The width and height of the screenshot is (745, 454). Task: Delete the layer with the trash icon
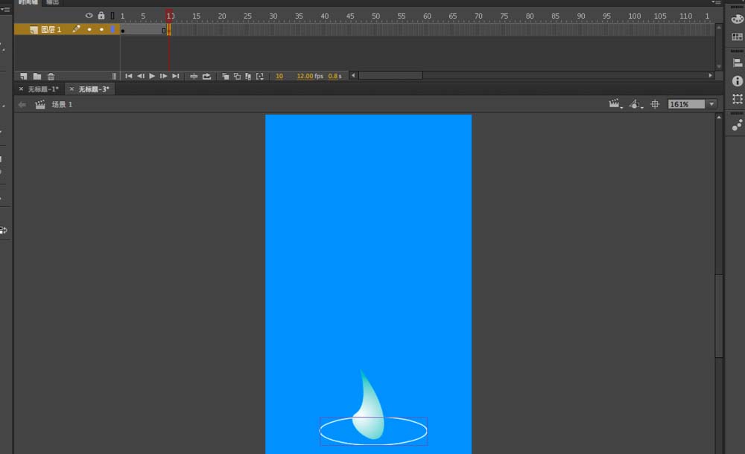point(51,76)
